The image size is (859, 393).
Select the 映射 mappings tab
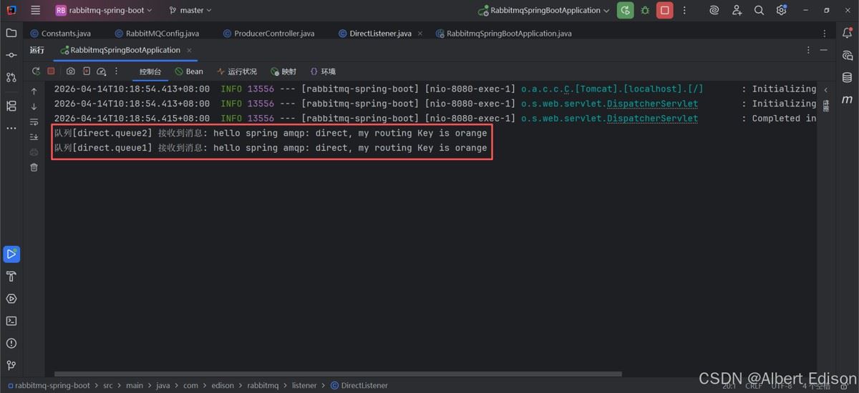tap(283, 71)
